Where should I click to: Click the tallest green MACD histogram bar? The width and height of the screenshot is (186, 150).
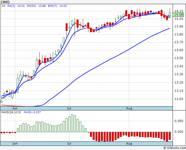coord(72,123)
